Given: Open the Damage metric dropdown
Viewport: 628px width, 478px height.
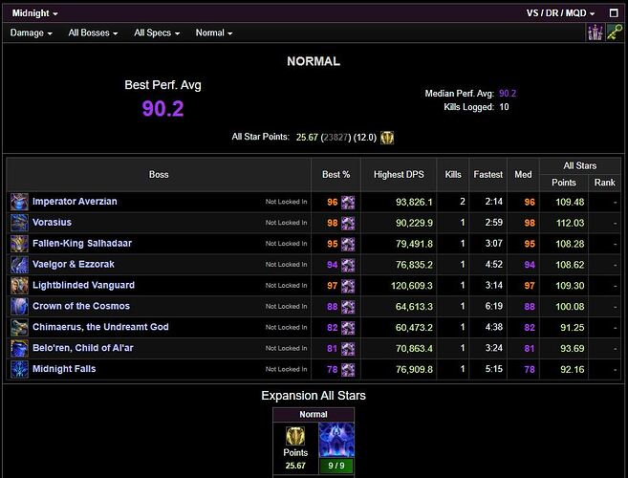Looking at the screenshot, I should pos(32,33).
